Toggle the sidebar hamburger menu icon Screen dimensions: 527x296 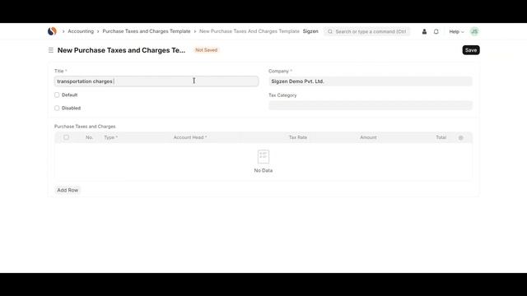(51, 50)
